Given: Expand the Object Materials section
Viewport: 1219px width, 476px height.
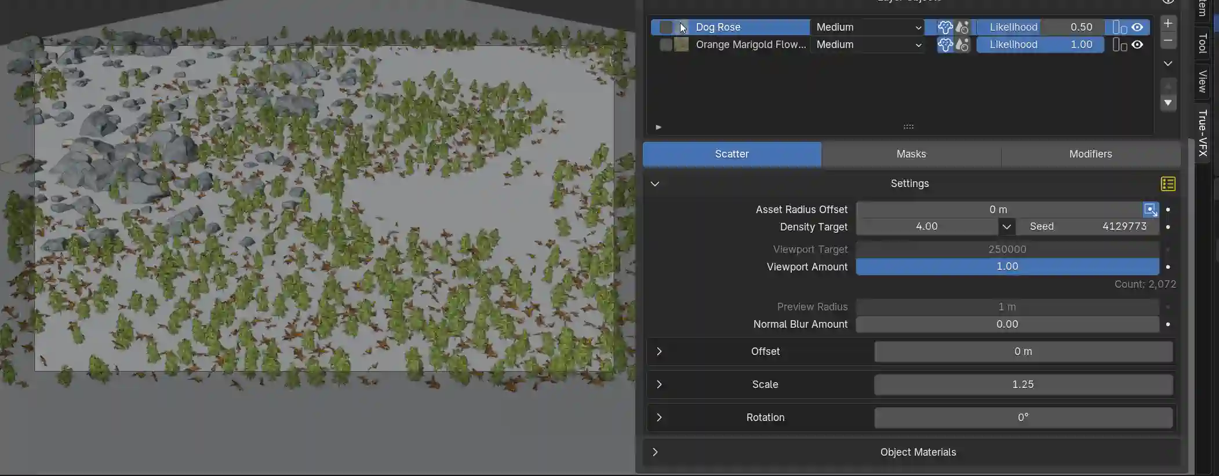Looking at the screenshot, I should (x=655, y=452).
